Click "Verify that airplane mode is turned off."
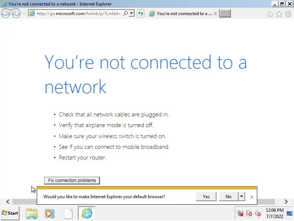294x221 pixels. click(106, 125)
